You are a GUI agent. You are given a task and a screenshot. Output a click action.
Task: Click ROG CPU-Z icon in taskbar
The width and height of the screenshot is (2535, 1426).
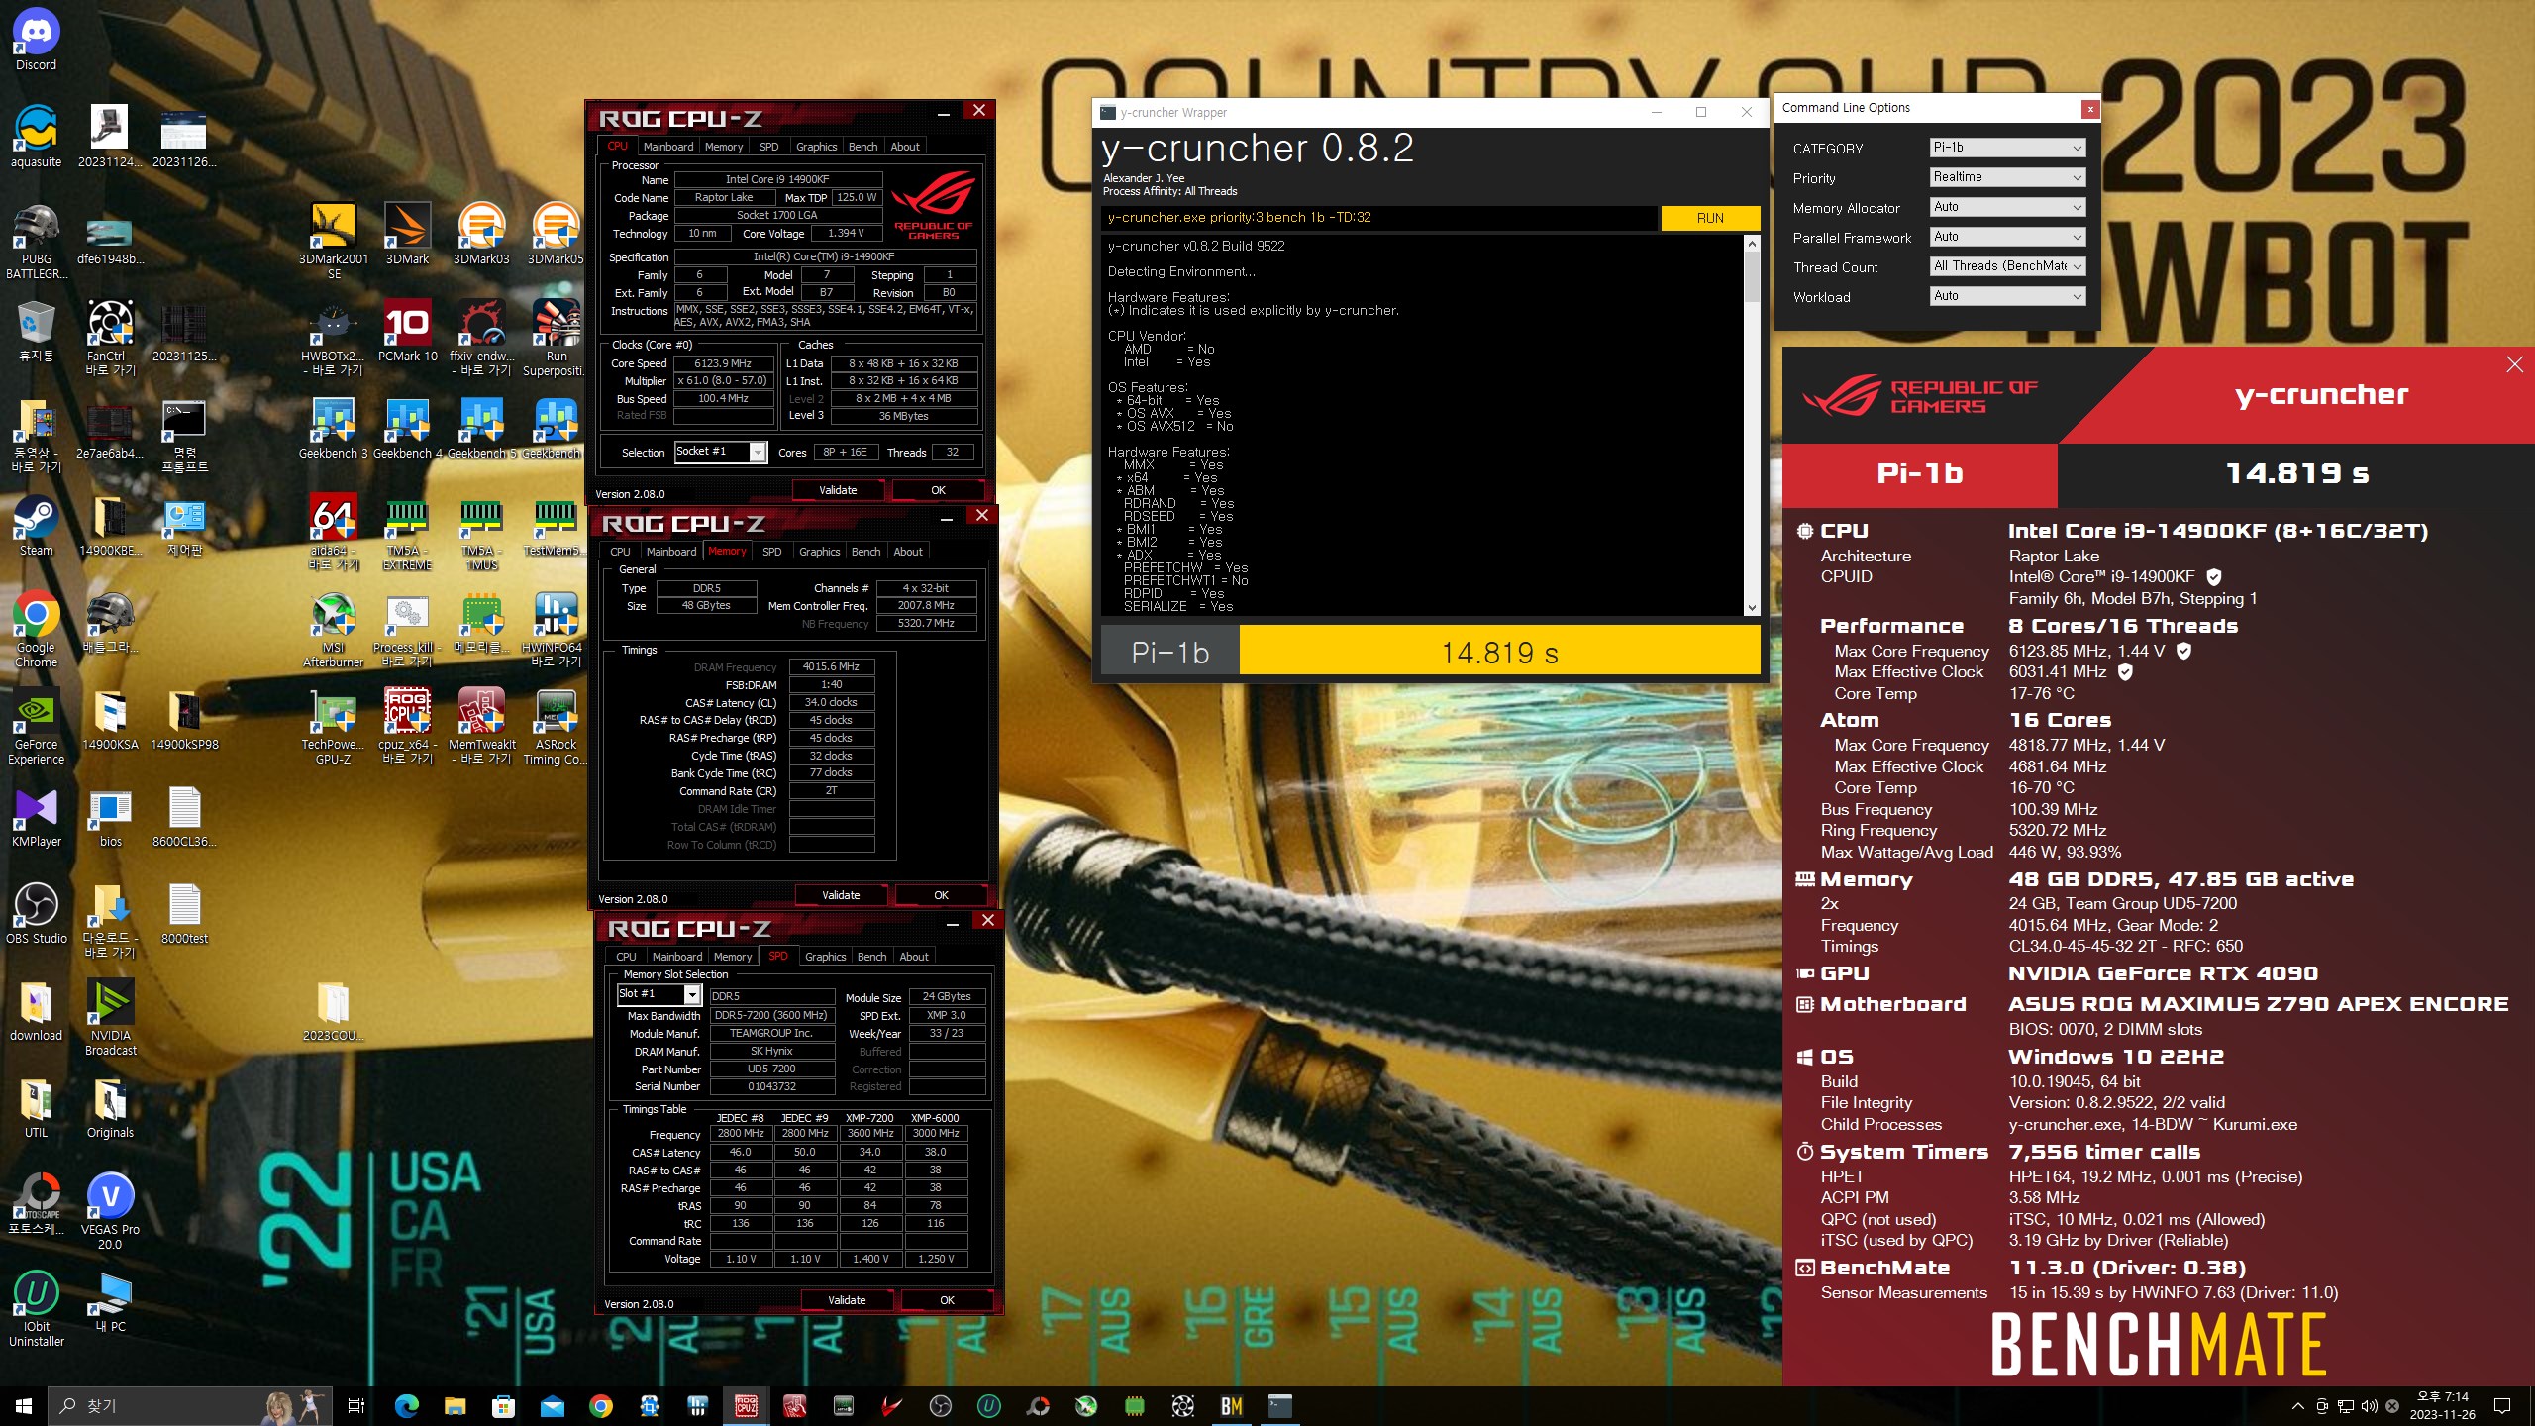pyautogui.click(x=747, y=1406)
